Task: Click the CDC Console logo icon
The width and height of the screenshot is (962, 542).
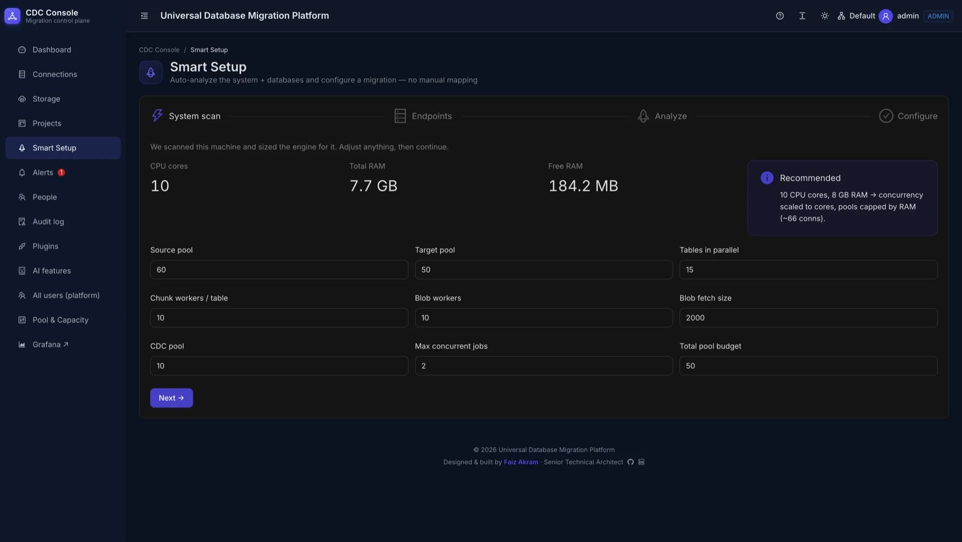Action: click(13, 16)
